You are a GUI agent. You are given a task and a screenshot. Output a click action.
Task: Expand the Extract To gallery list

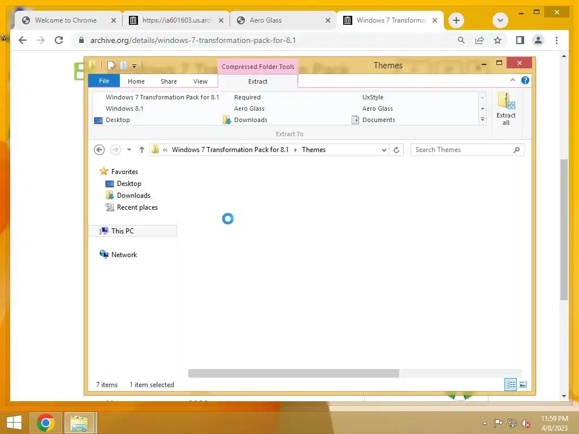pyautogui.click(x=482, y=120)
